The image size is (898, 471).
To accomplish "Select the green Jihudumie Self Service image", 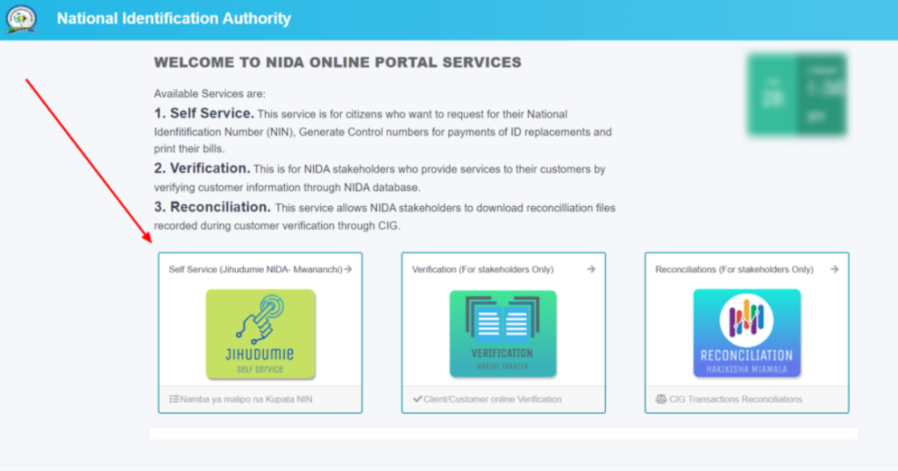I will 260,333.
